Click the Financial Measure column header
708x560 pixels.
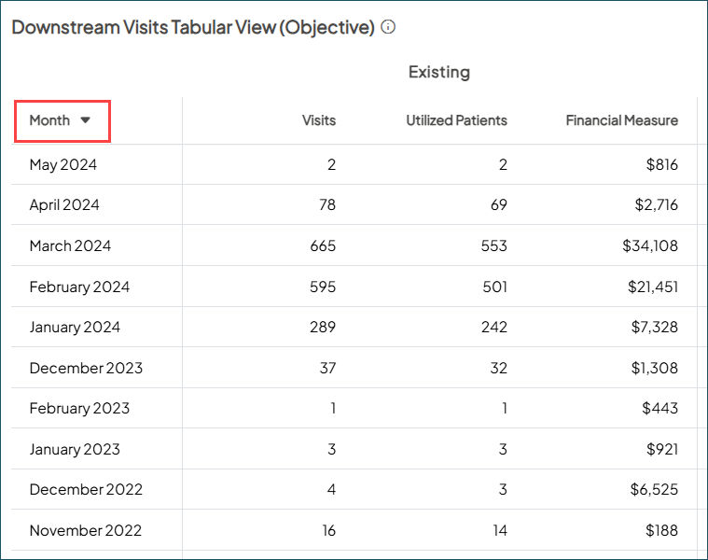tap(621, 120)
